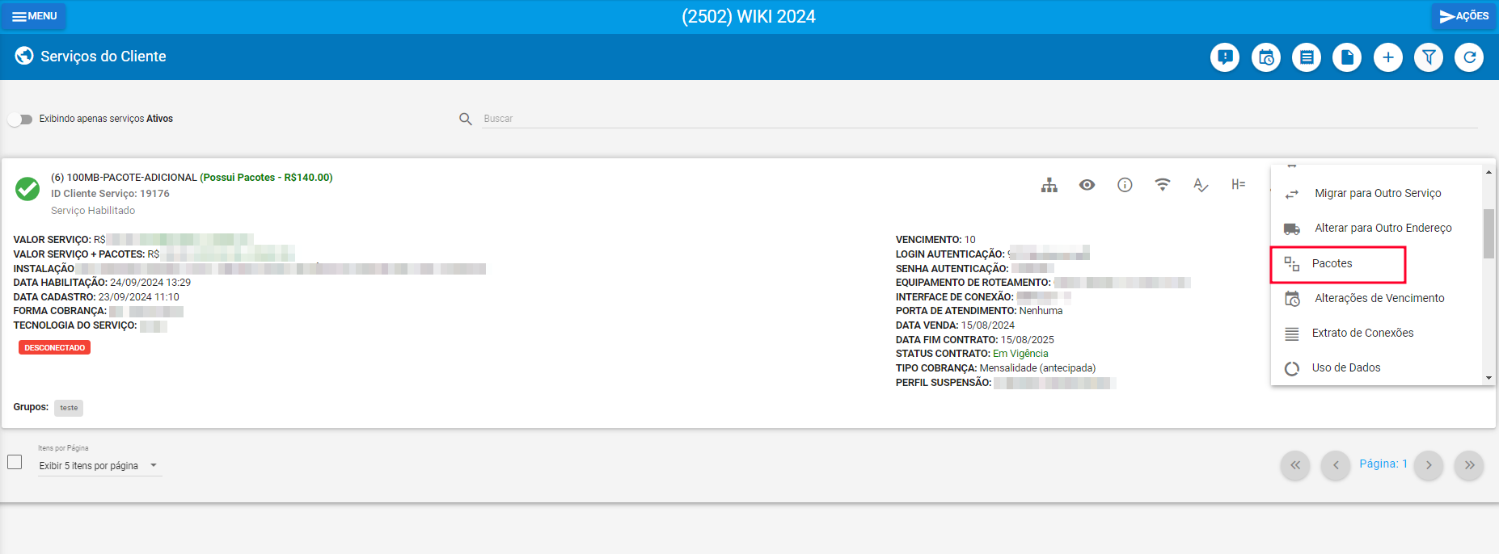Click the globe icon beside Serviços do Cliente
Viewport: 1499px width, 554px height.
click(24, 56)
